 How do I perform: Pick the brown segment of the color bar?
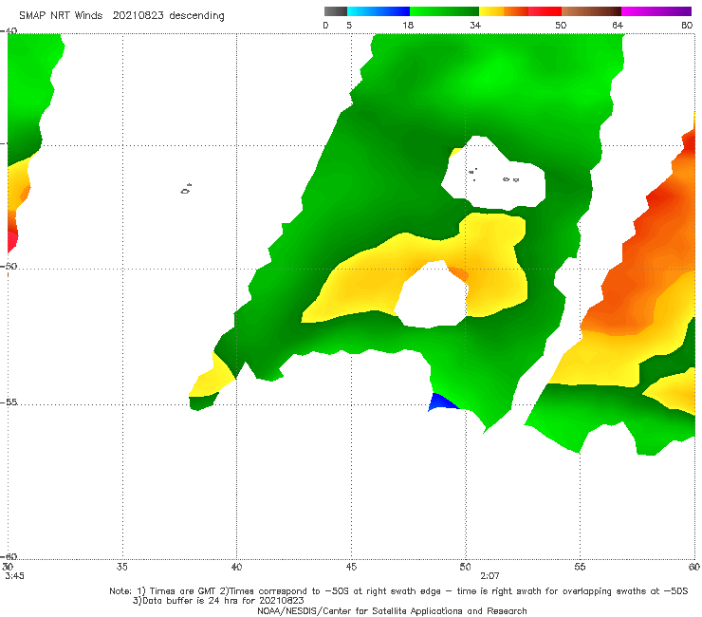tap(591, 11)
